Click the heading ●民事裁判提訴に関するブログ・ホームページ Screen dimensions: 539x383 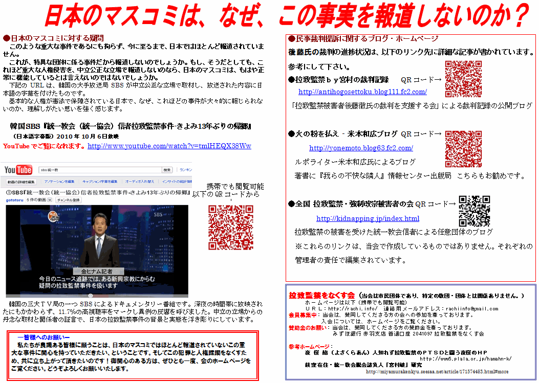363,38
